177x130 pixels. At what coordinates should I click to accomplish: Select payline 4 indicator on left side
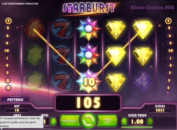(x=8, y=21)
